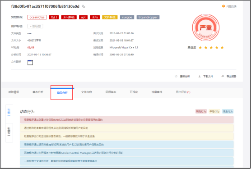Click the 高危行为 legend label
Viewport: 251px width, 169px height.
coord(201,111)
